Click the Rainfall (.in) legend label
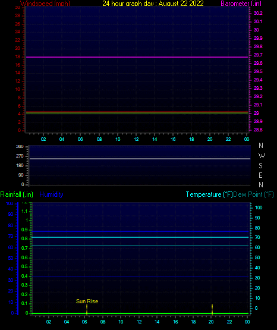 (17, 194)
